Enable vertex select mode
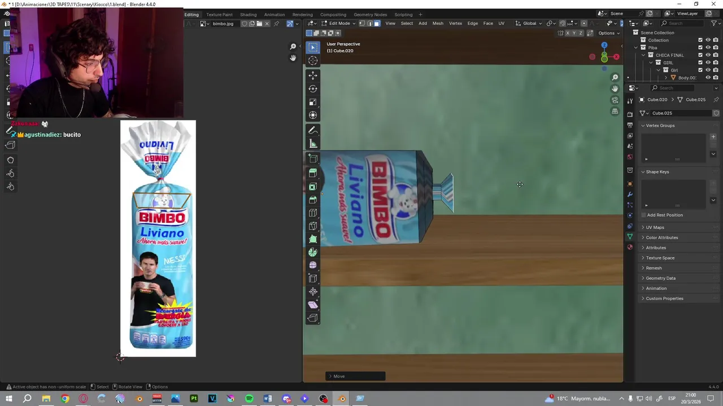723x406 pixels. click(x=362, y=23)
